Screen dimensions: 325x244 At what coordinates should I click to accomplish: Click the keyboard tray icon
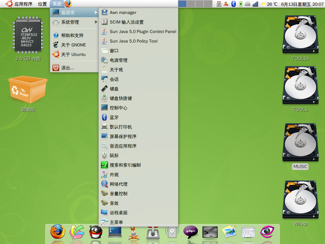click(x=247, y=4)
